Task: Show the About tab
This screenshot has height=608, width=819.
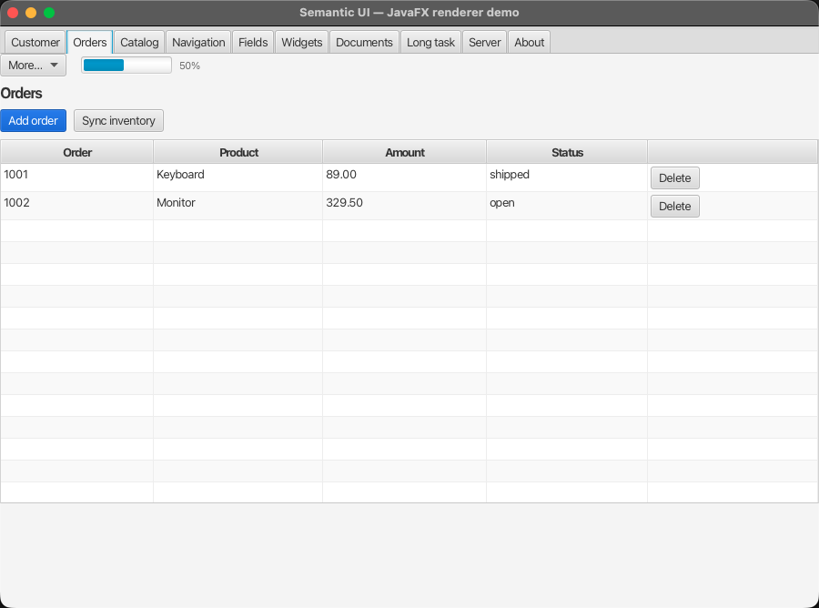Action: [x=529, y=42]
